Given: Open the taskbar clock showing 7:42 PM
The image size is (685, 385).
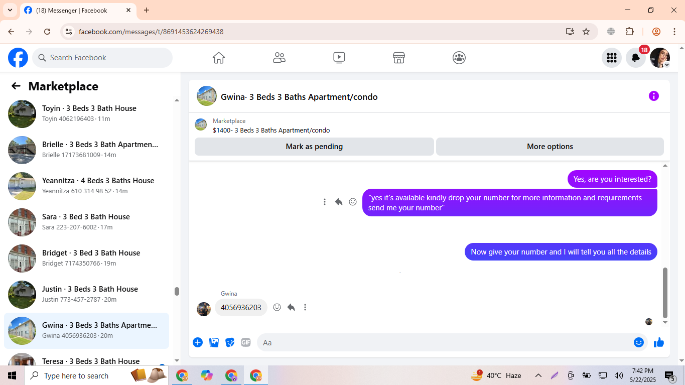Looking at the screenshot, I should click(643, 375).
